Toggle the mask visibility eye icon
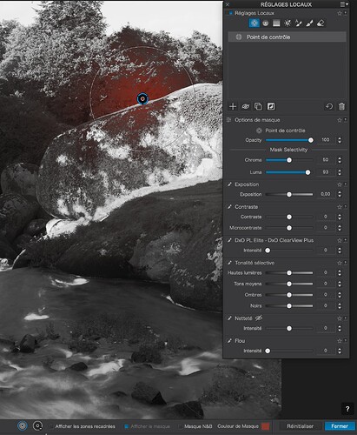Screen dimensions: 357x435 (x=246, y=107)
